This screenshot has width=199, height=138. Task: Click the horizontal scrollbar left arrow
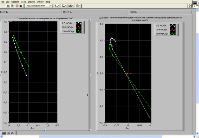pyautogui.click(x=1, y=136)
